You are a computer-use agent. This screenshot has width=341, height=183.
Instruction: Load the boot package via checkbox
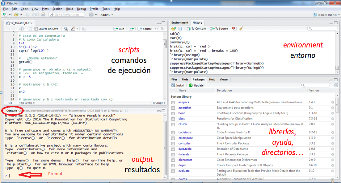point(173,113)
